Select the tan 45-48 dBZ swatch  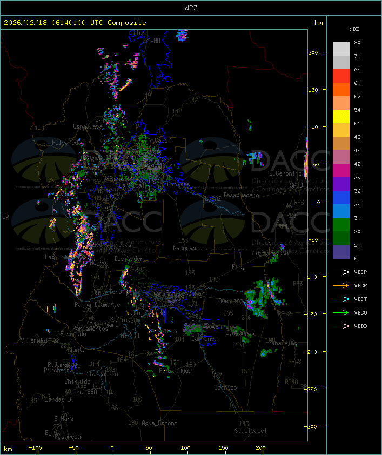(341, 144)
